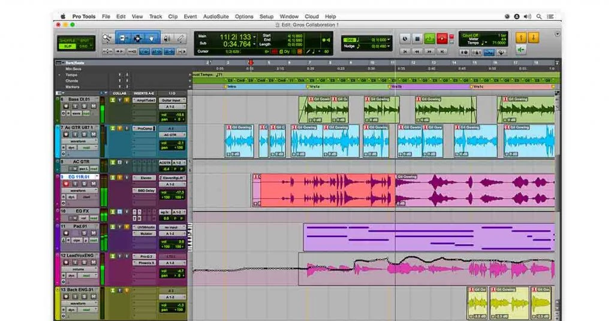Open the Clip menu
Image resolution: width=614 pixels, height=321 pixels.
pyautogui.click(x=173, y=16)
